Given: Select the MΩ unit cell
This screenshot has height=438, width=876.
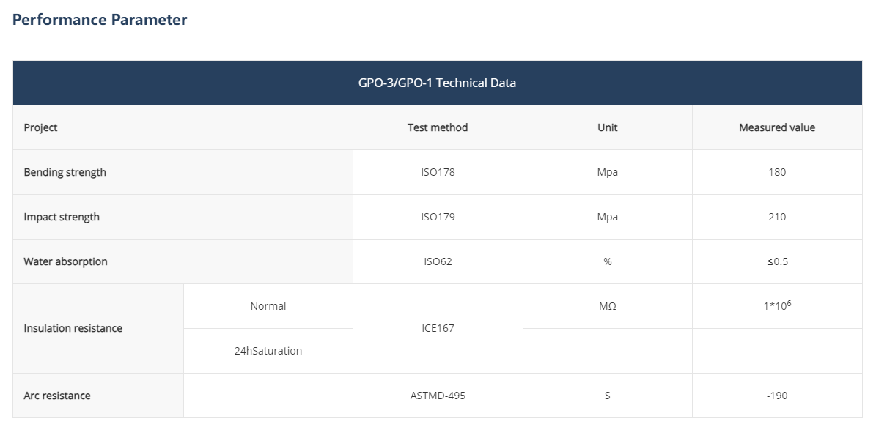Looking at the screenshot, I should 607,306.
